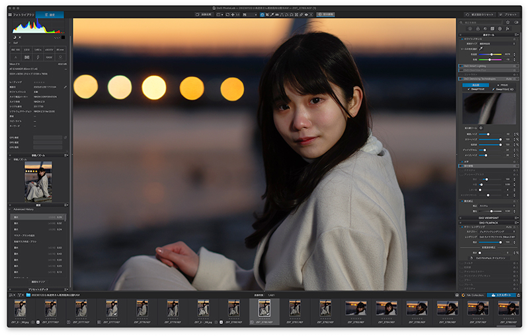This screenshot has width=529, height=336.
Task: Click the correction search field
Action: 481,22
